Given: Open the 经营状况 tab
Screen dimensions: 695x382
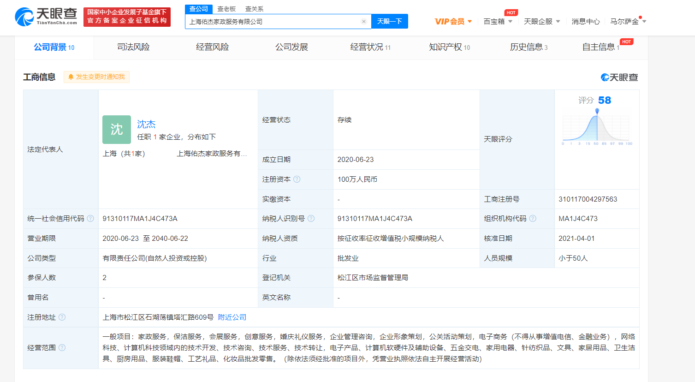Looking at the screenshot, I should [x=370, y=48].
